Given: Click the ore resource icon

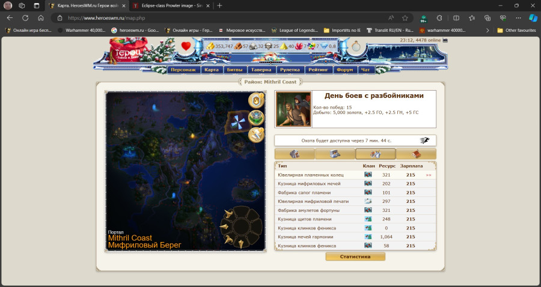Looking at the screenshot, I should pos(253,46).
